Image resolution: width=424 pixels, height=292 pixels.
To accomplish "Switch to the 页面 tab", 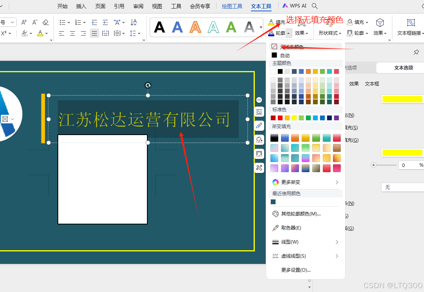I will pos(100,6).
